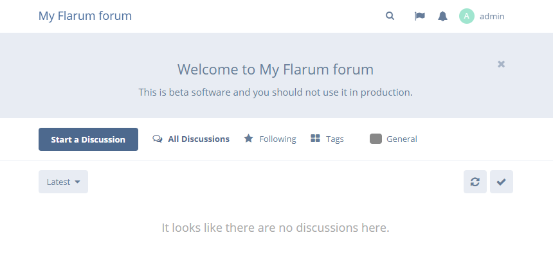Viewport: 553px width, 271px height.
Task: View flagged posts via flag icon
Action: [x=420, y=16]
